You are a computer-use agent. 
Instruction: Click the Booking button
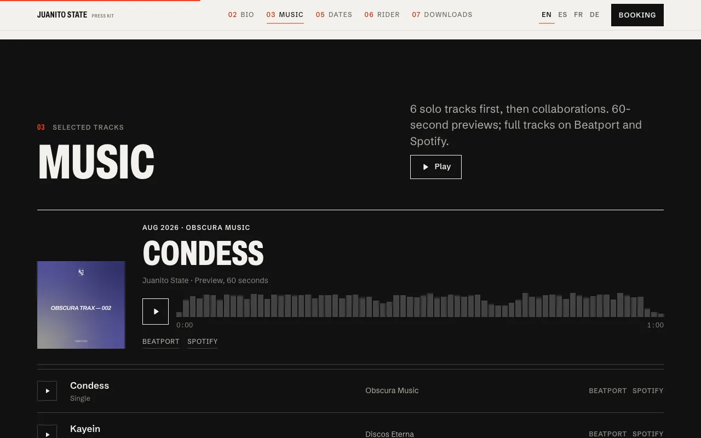pos(637,15)
